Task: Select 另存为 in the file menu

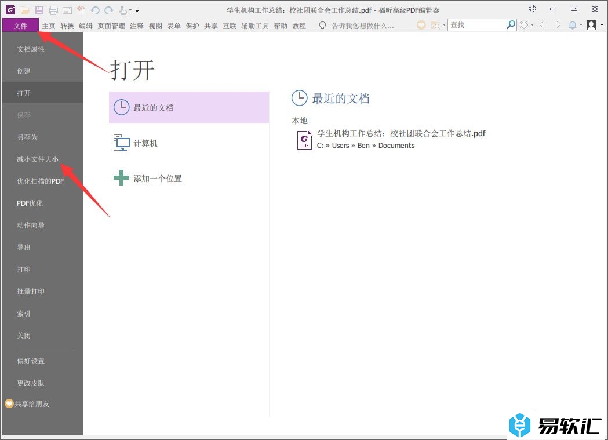Action: pyautogui.click(x=43, y=137)
